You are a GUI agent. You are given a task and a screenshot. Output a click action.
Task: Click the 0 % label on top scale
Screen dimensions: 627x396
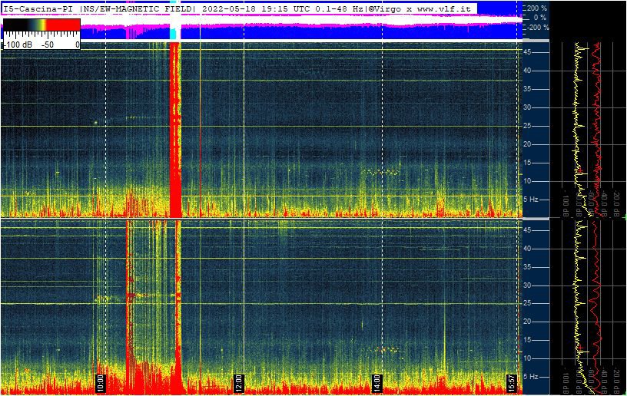point(539,17)
